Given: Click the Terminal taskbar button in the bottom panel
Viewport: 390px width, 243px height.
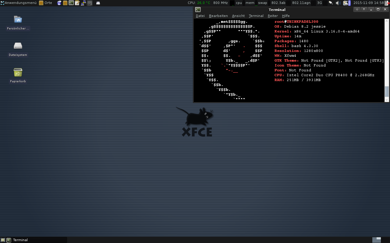Looking at the screenshot, I should (x=36, y=240).
